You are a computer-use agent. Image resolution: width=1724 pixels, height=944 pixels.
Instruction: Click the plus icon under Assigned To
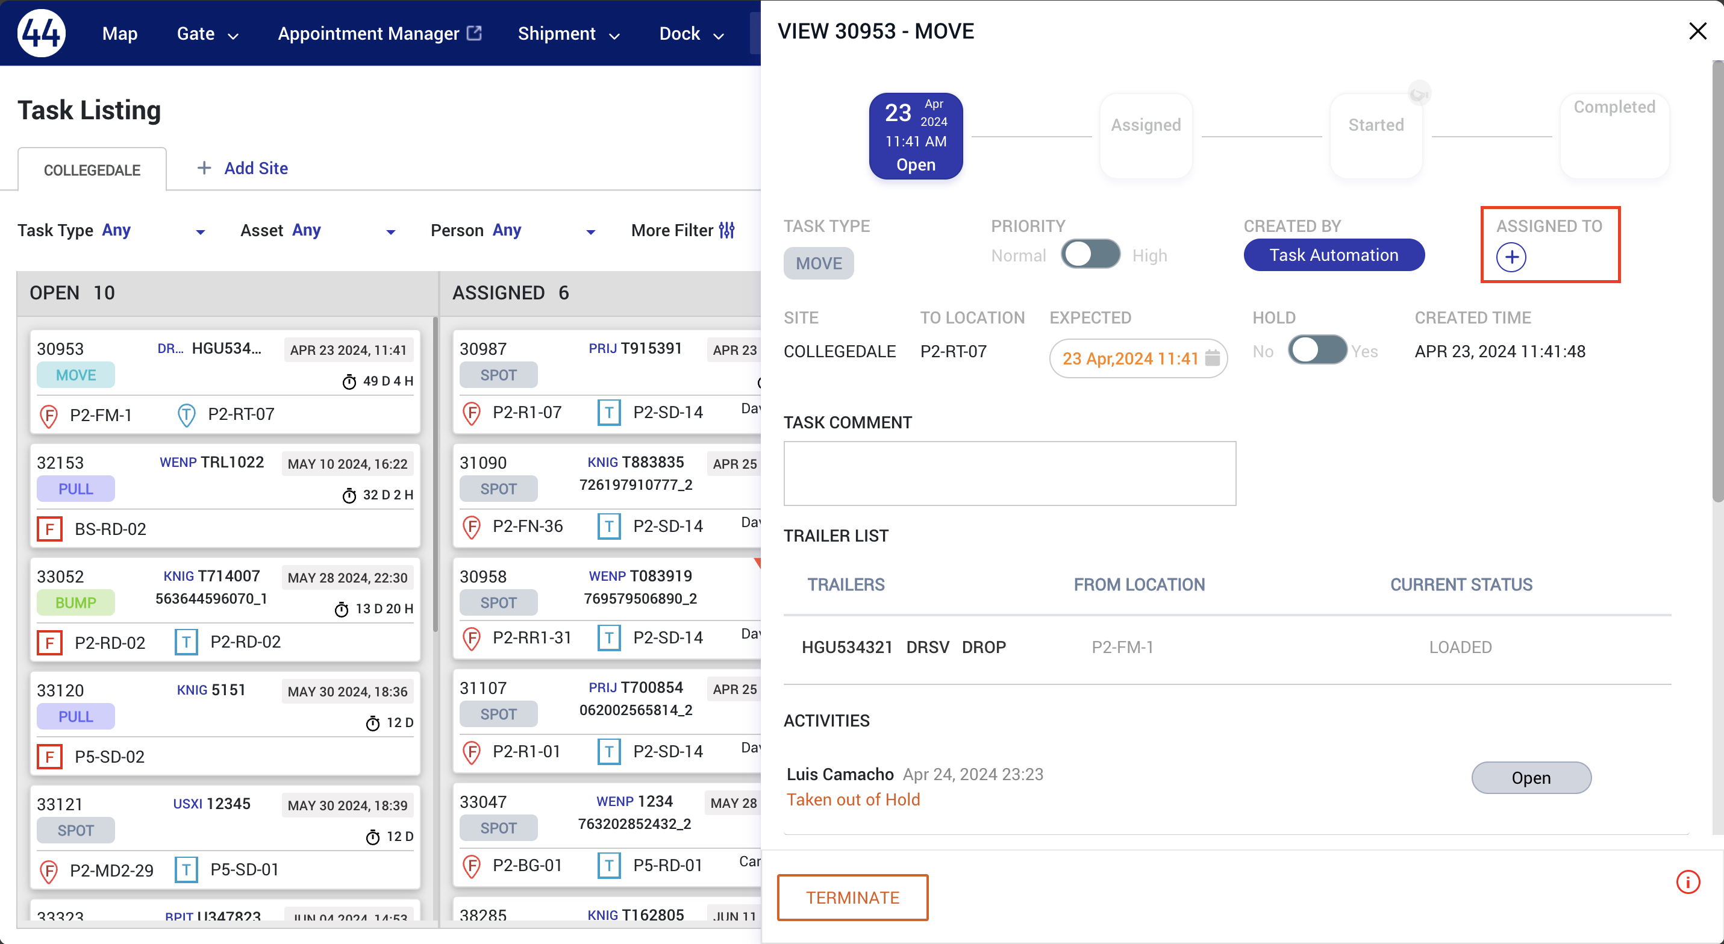1511,257
